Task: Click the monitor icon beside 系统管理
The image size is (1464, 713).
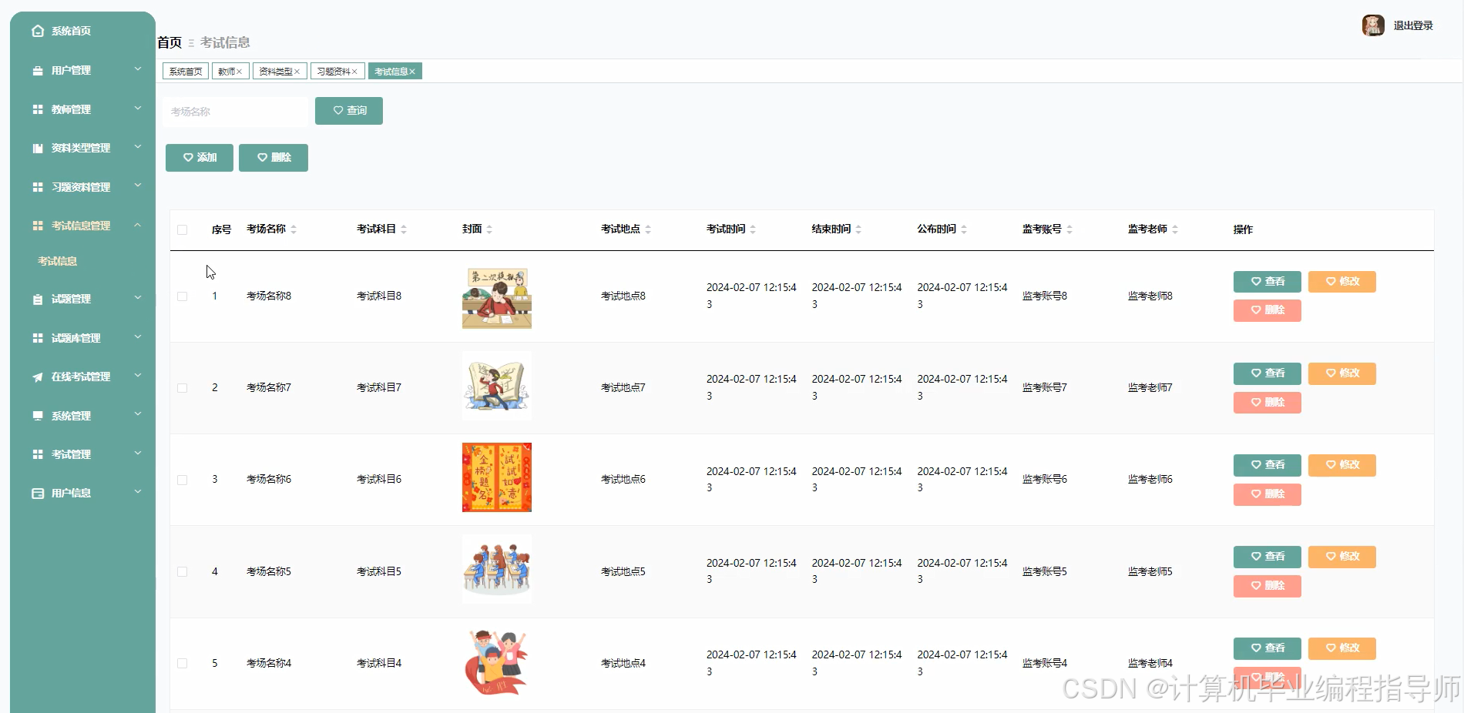Action: pyautogui.click(x=36, y=415)
